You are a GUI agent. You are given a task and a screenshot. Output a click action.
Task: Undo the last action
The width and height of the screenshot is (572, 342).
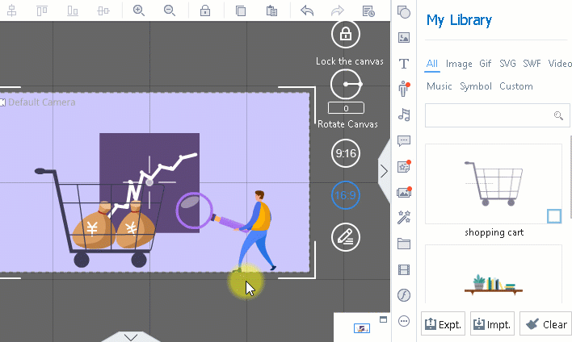coord(307,10)
